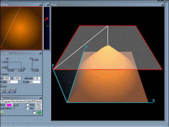The image size is (169, 127).
Task: Click the cyan Z axis label in View
Action: click(53, 65)
